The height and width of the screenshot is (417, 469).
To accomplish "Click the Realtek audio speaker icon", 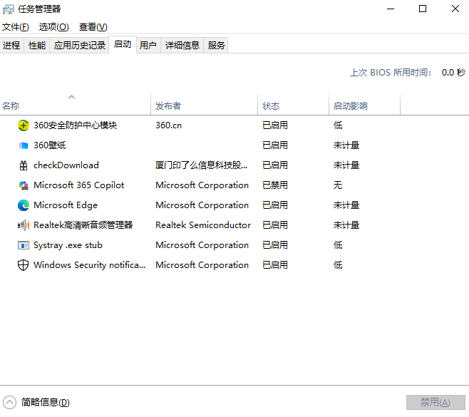I will [24, 225].
